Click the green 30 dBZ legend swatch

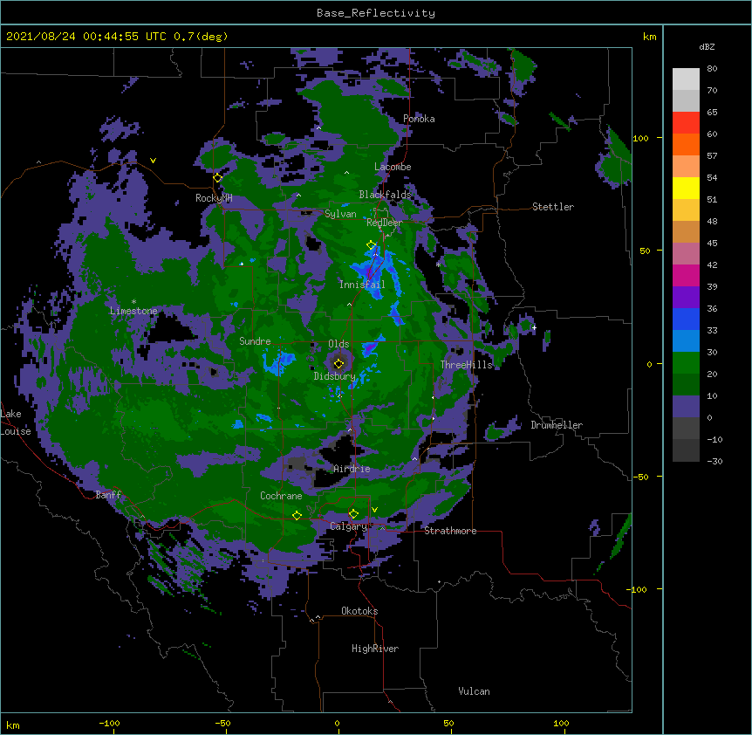point(686,363)
